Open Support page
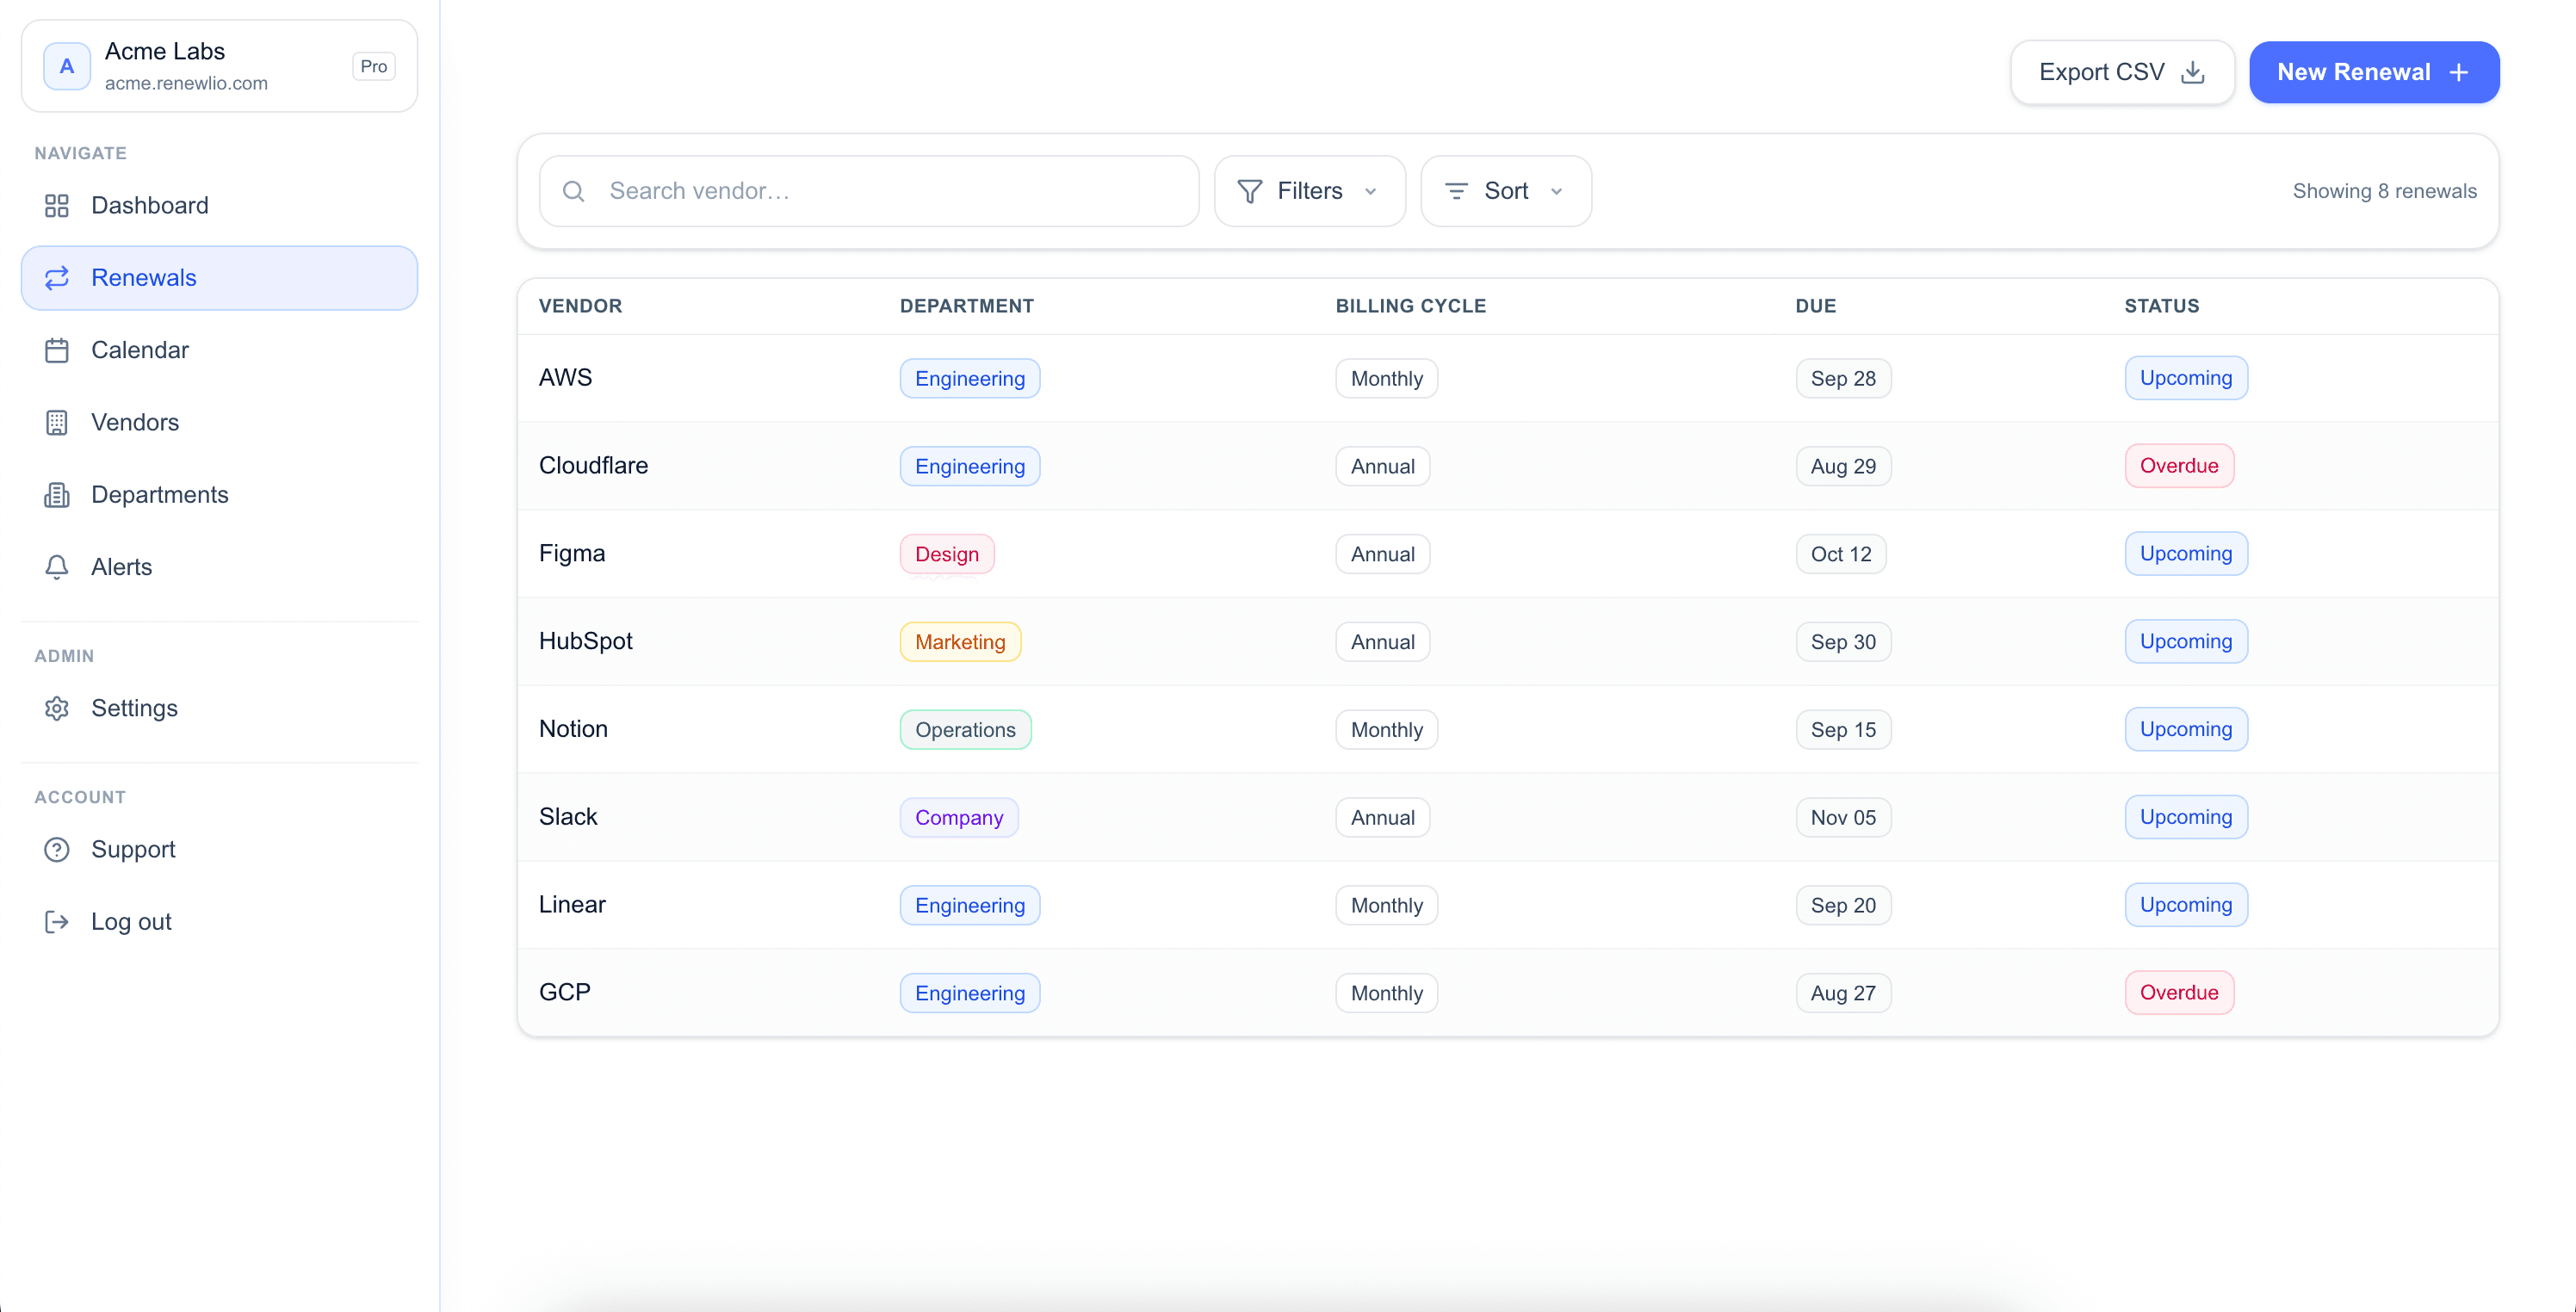 219,849
